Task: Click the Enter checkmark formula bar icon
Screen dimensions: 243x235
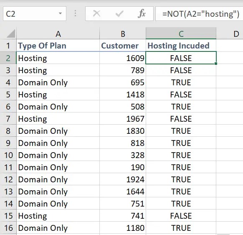Action: pyautogui.click(x=119, y=14)
